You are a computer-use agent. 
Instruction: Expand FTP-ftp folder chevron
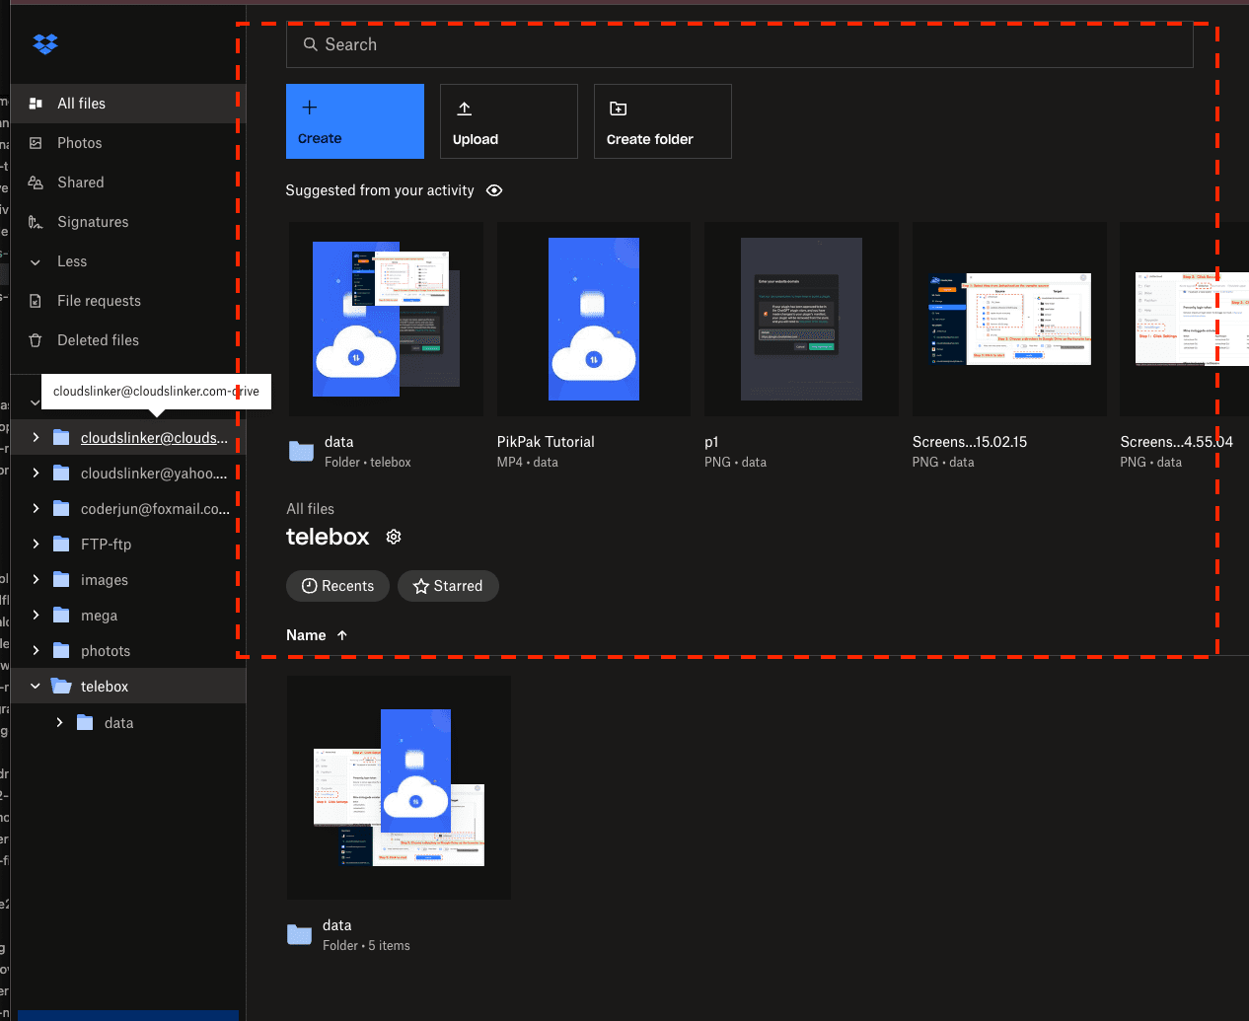[36, 545]
